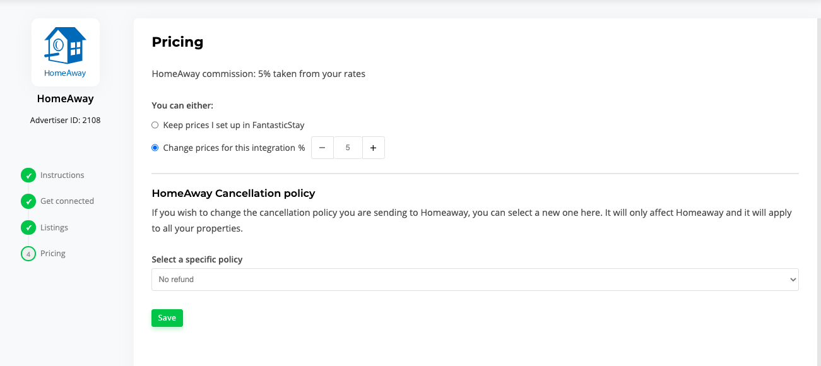The height and width of the screenshot is (366, 821).
Task: Open the cancellation policy dropdown showing No refund
Action: tap(475, 280)
